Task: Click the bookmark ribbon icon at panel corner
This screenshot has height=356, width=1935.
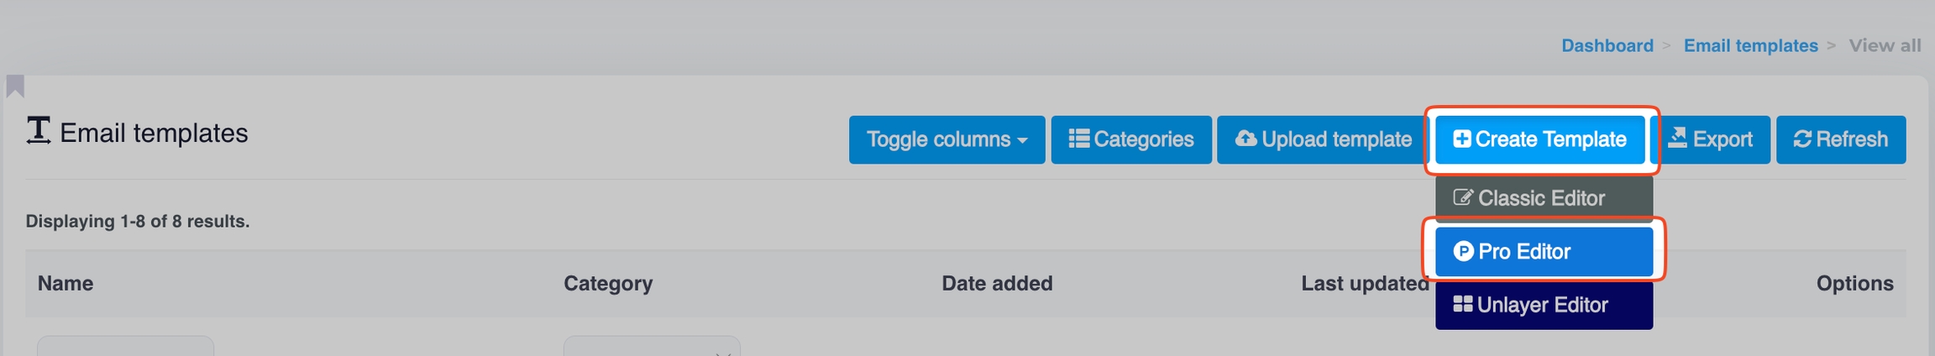Action: pos(15,86)
